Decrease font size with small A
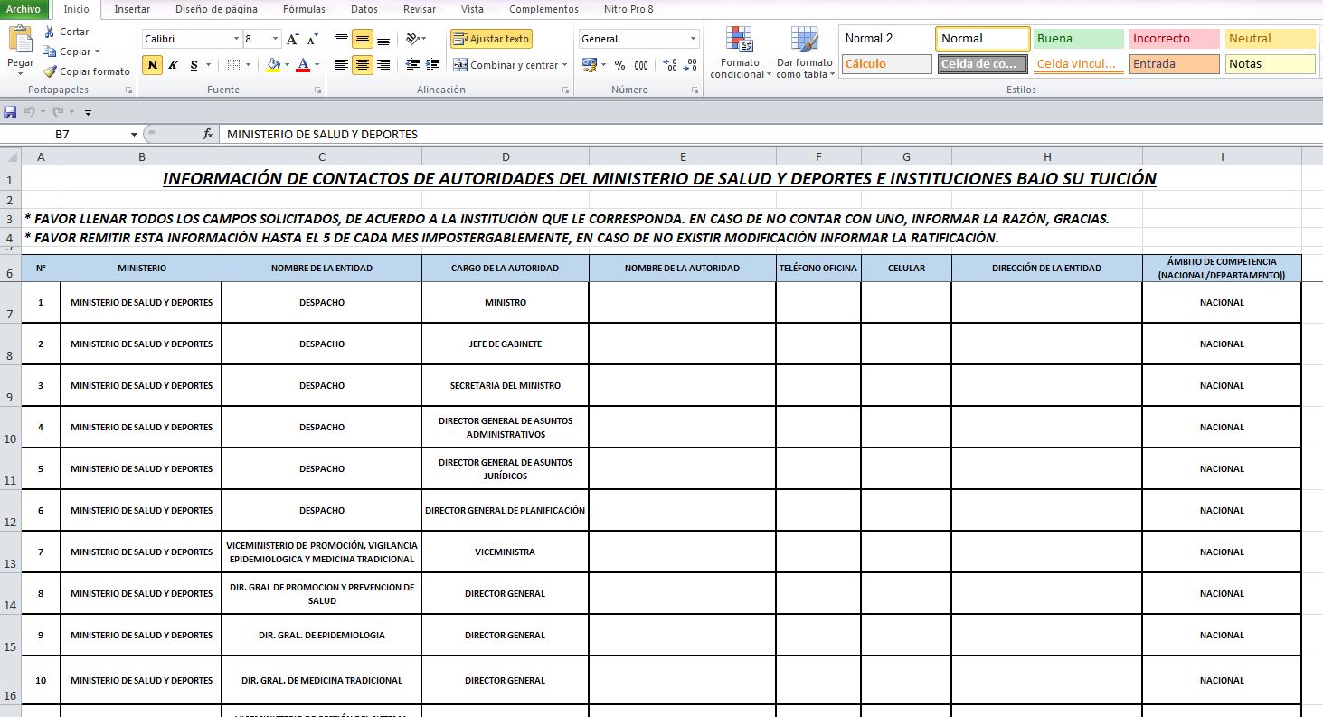The image size is (1323, 717). (x=312, y=39)
